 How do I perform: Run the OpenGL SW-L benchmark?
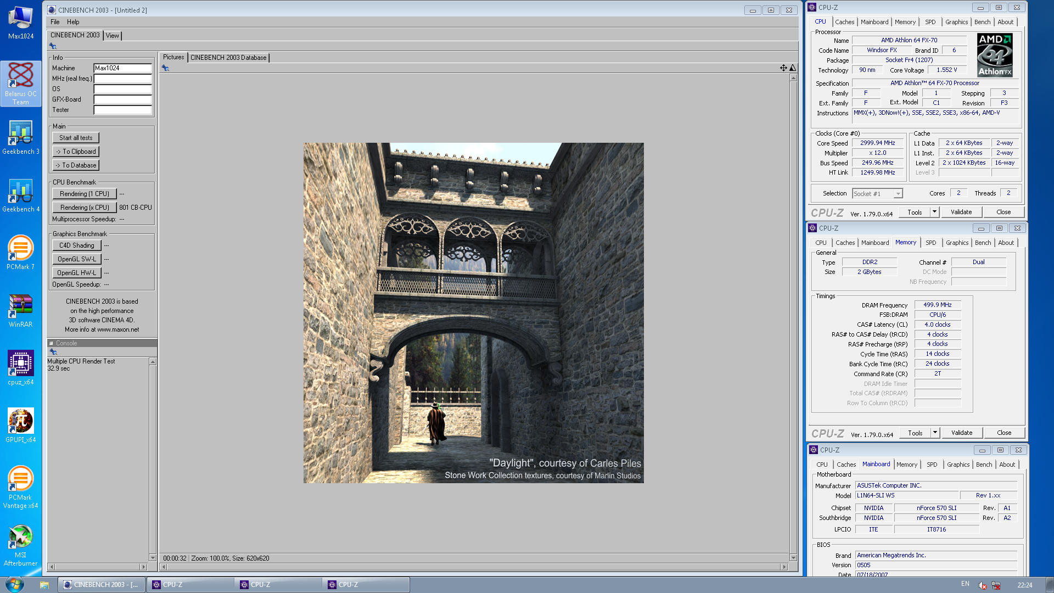click(x=77, y=259)
